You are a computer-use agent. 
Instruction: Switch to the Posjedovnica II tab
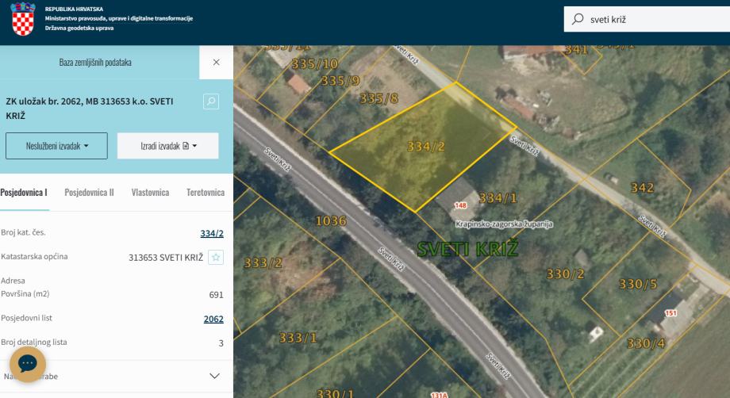click(x=89, y=193)
